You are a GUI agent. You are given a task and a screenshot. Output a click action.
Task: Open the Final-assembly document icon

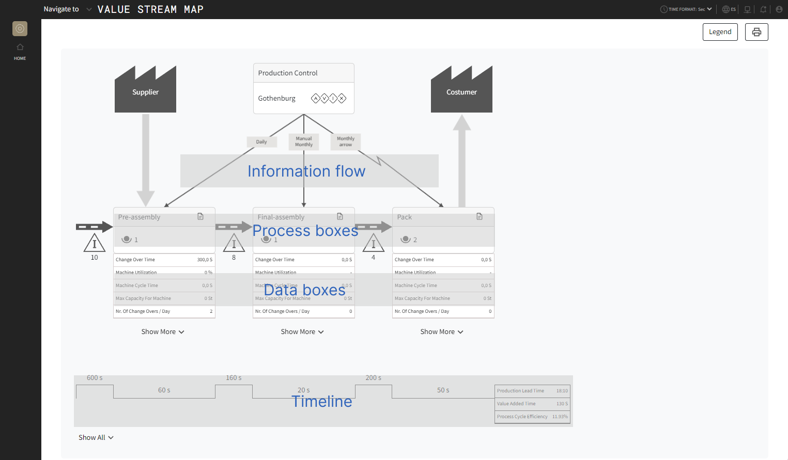point(340,217)
